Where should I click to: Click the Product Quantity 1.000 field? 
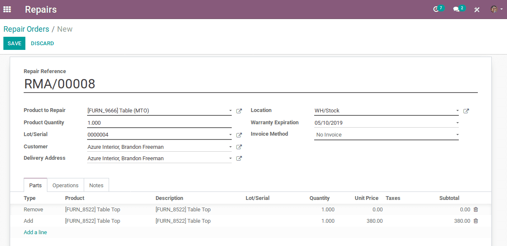(159, 123)
